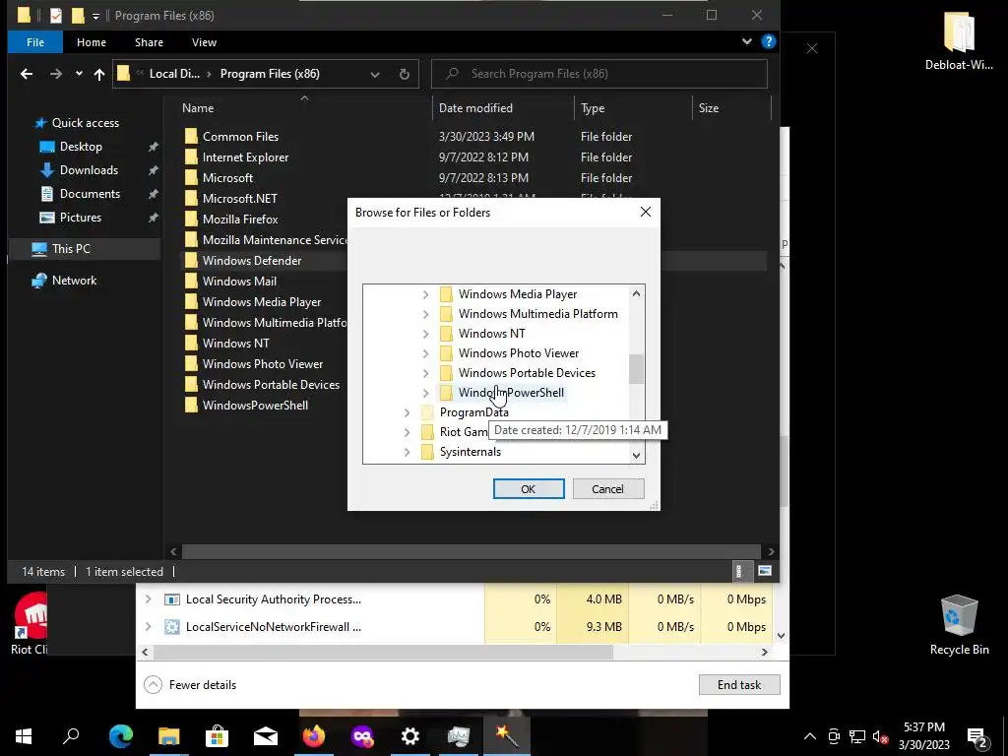Image resolution: width=1008 pixels, height=756 pixels.
Task: Open the notifications action center
Action: tap(977, 736)
